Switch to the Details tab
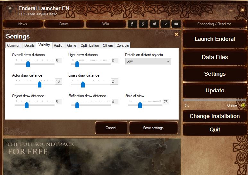This screenshot has width=248, height=175. (29, 46)
